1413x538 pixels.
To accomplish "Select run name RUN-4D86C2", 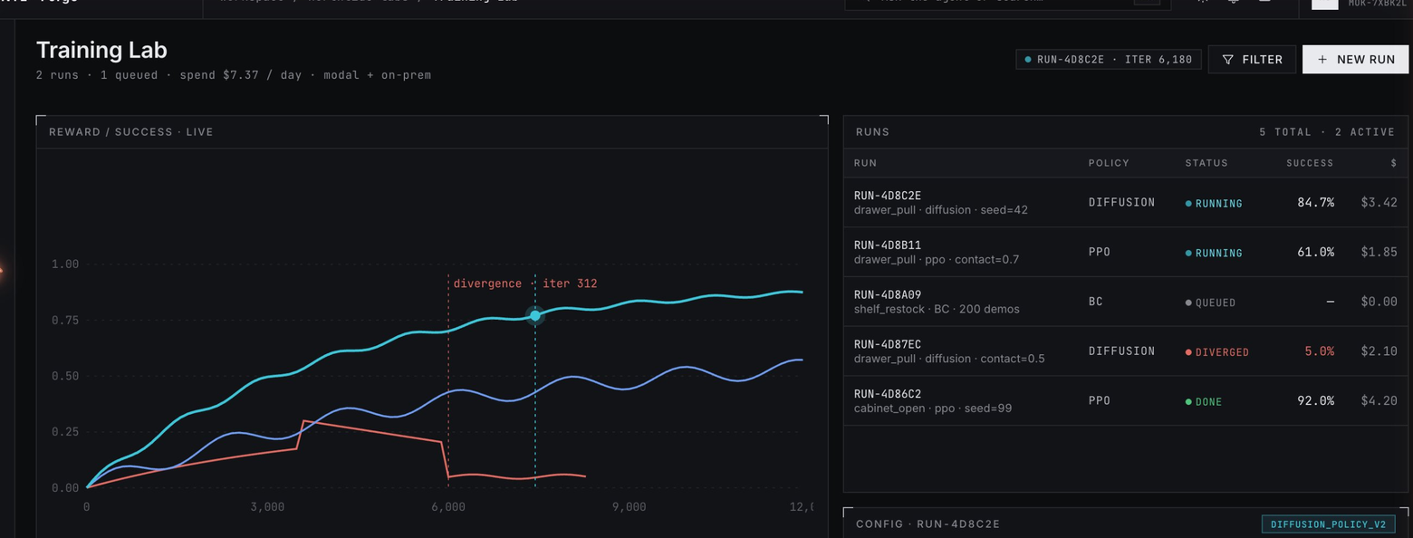I will click(x=888, y=394).
